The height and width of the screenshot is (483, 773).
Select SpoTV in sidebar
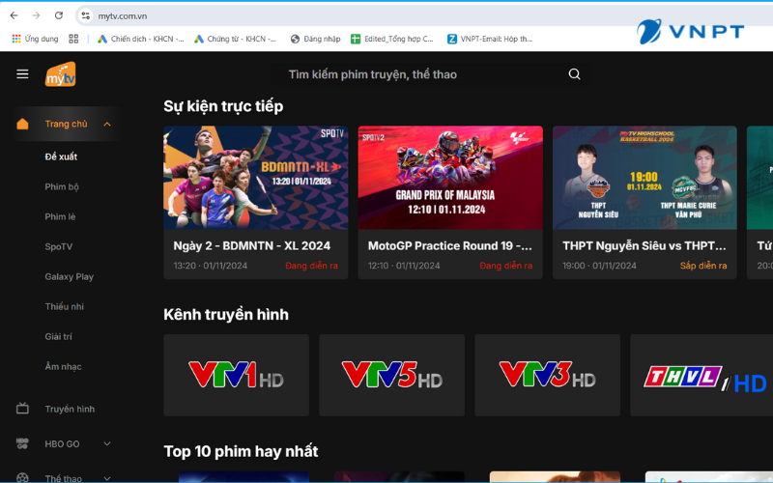point(59,247)
